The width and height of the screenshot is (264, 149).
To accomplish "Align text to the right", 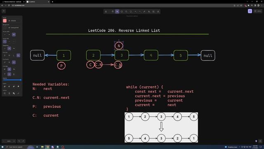I will pos(14,69).
